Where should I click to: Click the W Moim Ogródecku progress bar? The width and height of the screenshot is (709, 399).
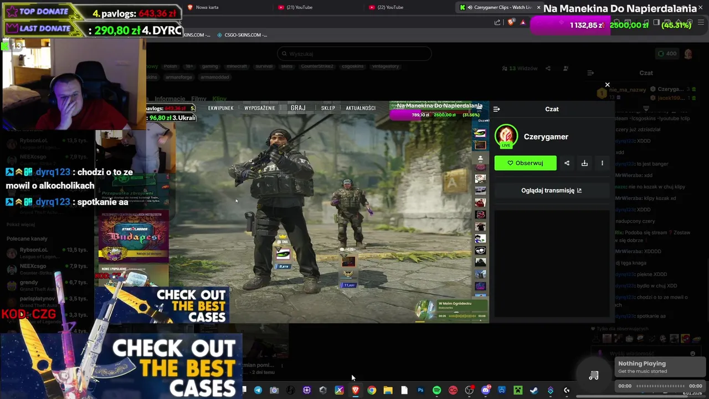[463, 316]
